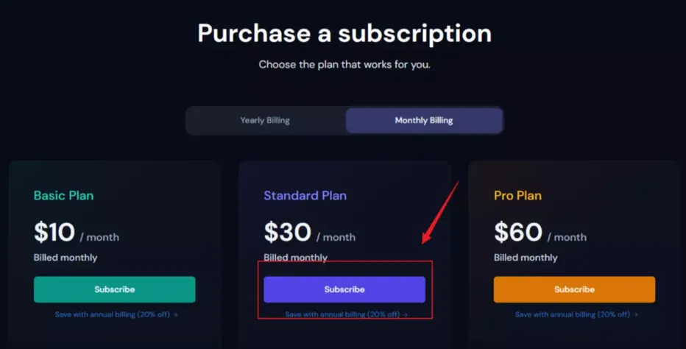Click "Billed monthly" under the $60 price
686x349 pixels.
(526, 258)
